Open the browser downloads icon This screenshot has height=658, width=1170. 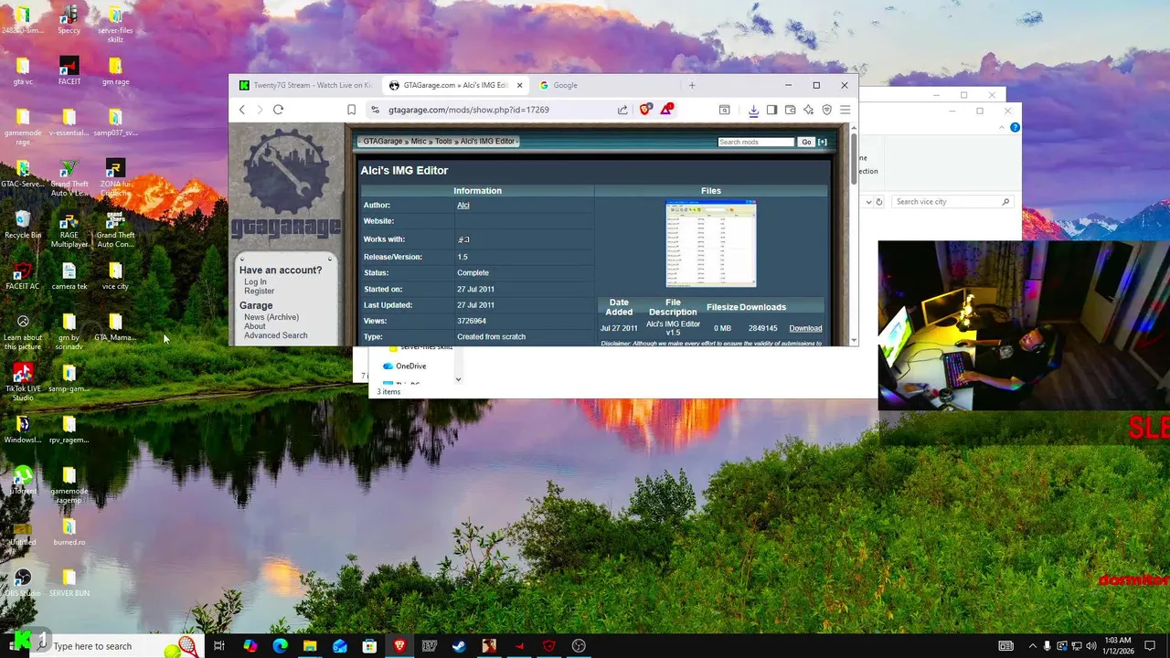[753, 110]
